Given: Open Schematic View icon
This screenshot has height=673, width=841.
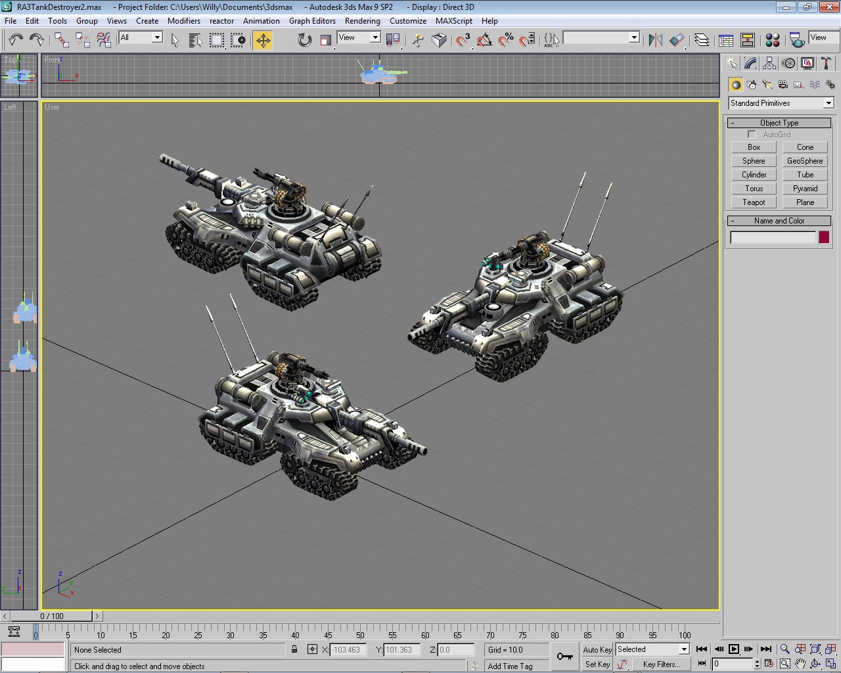Looking at the screenshot, I should (748, 40).
